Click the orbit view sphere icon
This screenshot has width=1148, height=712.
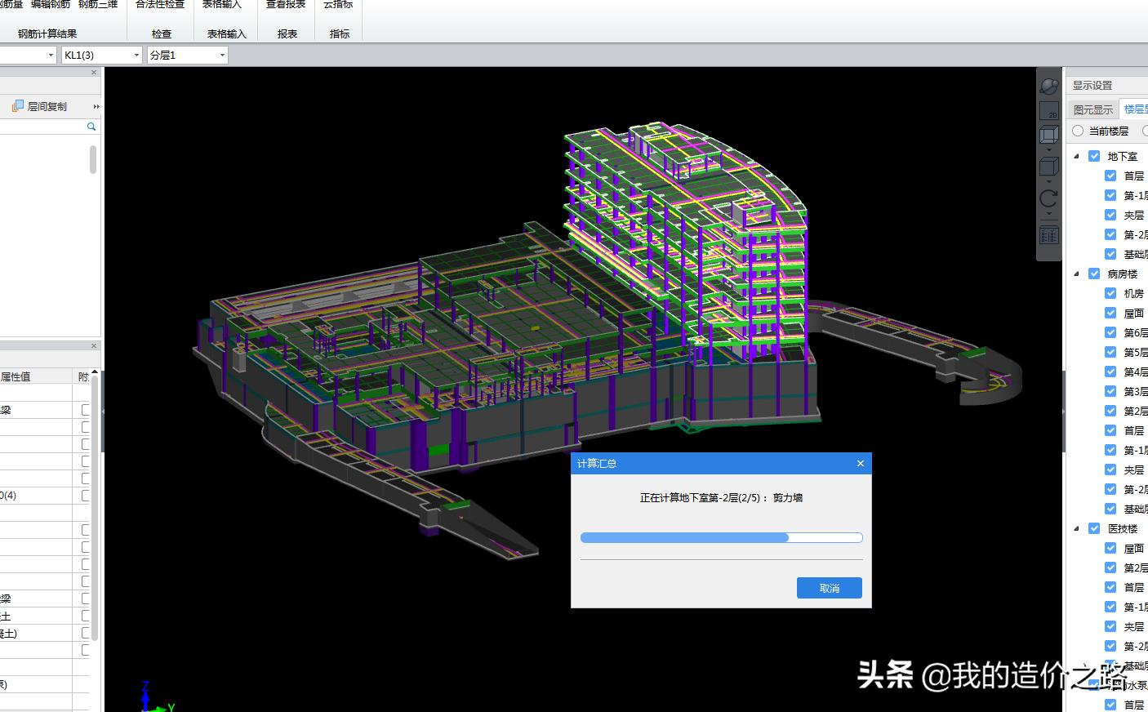pyautogui.click(x=1049, y=86)
